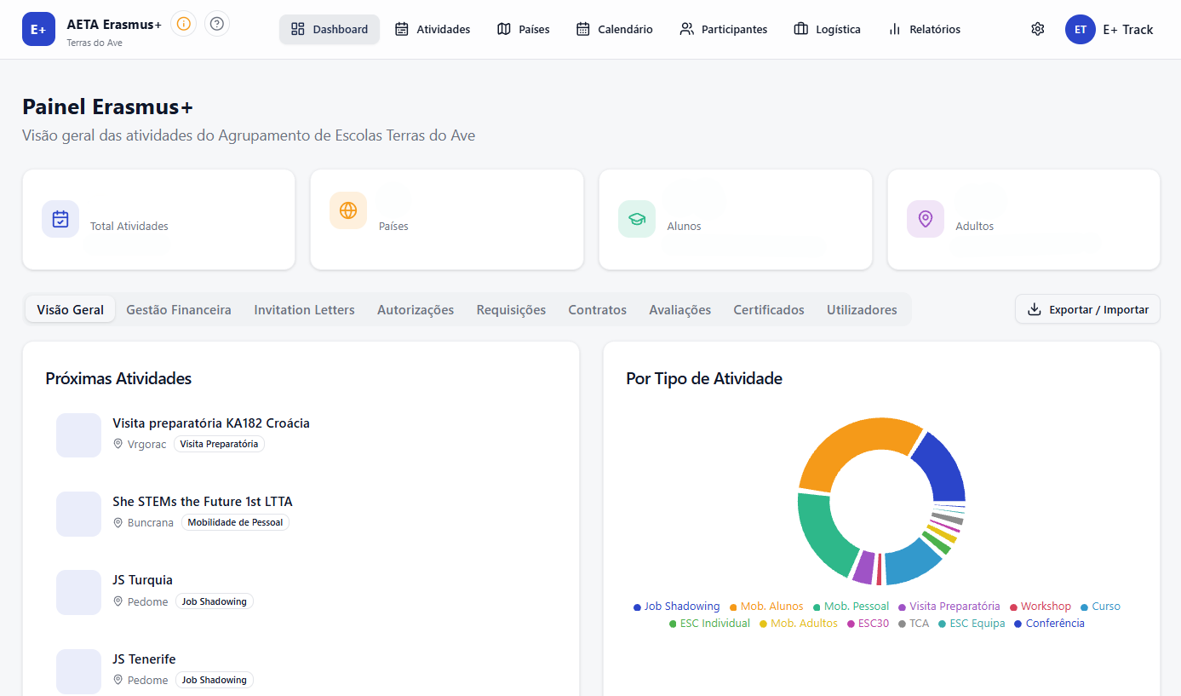Click the Alunos graduation cap icon

coord(637,219)
